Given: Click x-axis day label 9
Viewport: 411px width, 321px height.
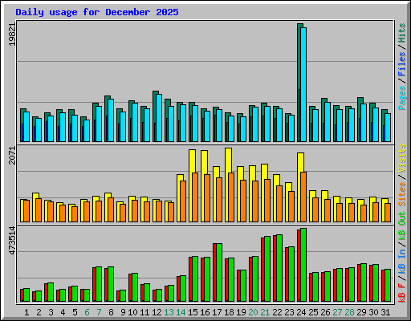Looking at the screenshot, I should (x=123, y=312).
